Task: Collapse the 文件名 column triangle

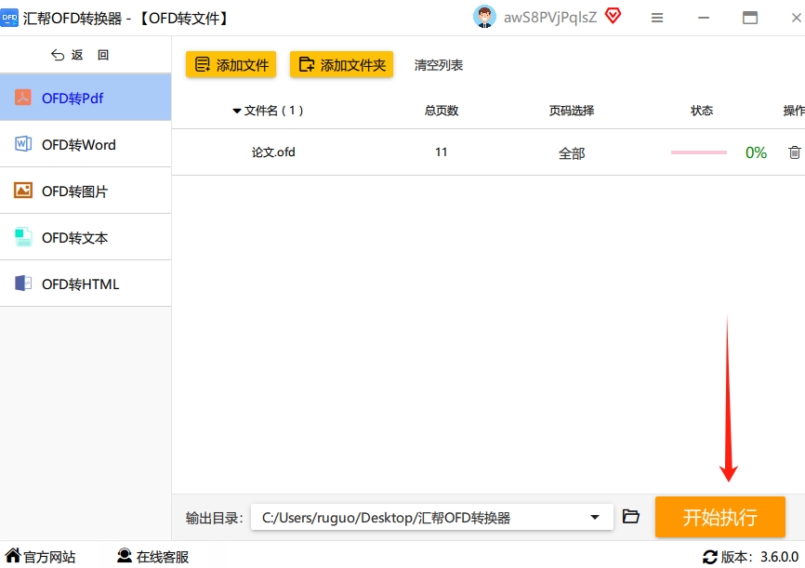Action: coord(237,111)
